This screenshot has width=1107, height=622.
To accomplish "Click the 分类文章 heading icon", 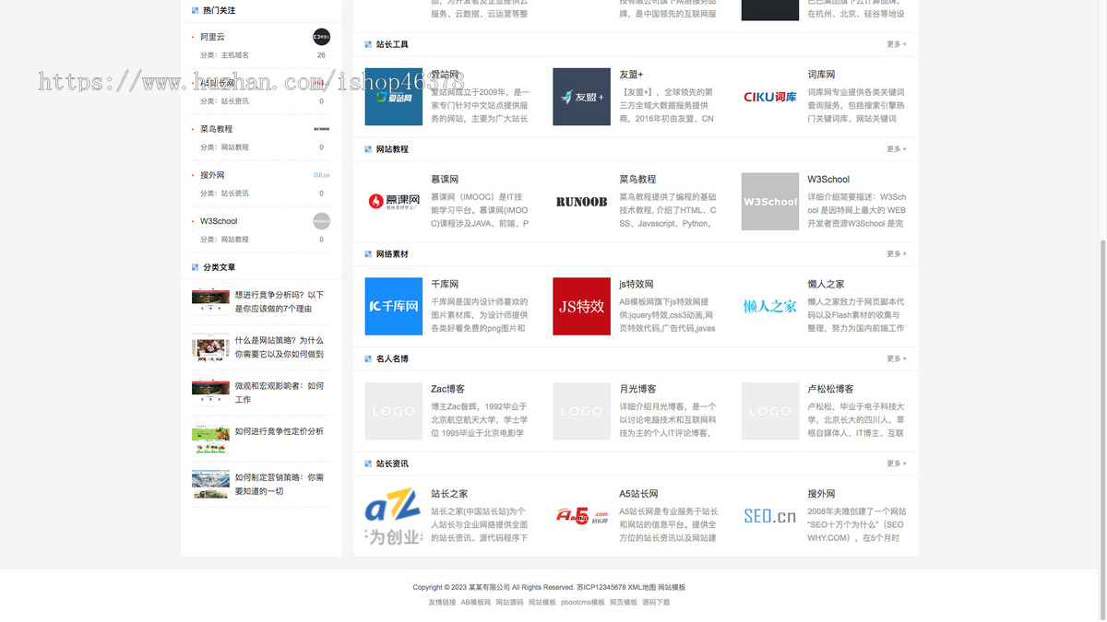I will [x=196, y=267].
